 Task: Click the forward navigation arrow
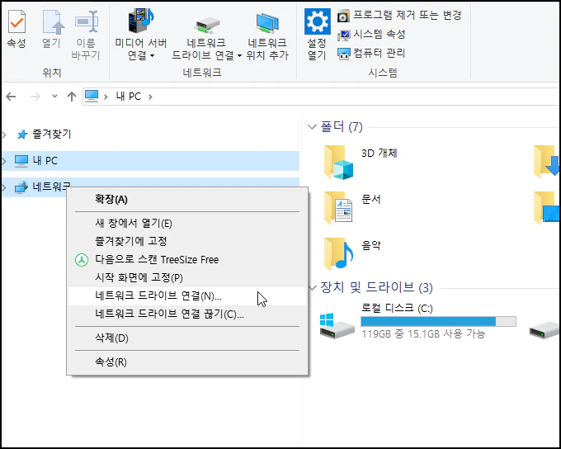click(x=35, y=97)
